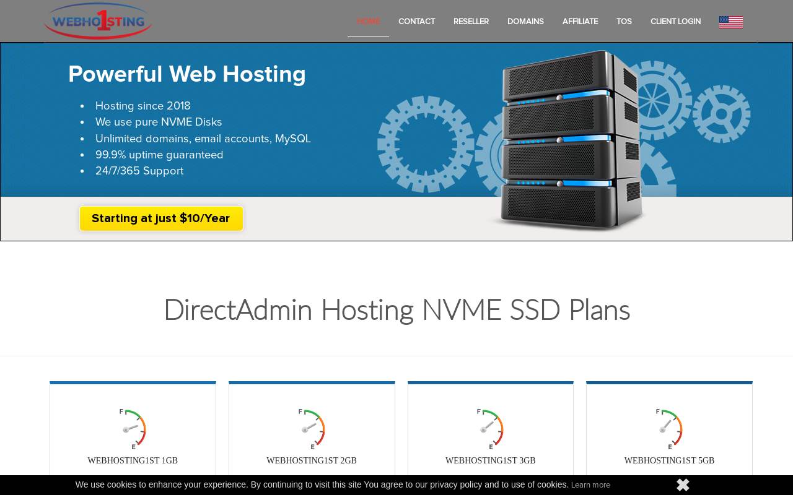Image resolution: width=793 pixels, height=495 pixels.
Task: Follow the Learn more cookie link
Action: click(x=590, y=485)
